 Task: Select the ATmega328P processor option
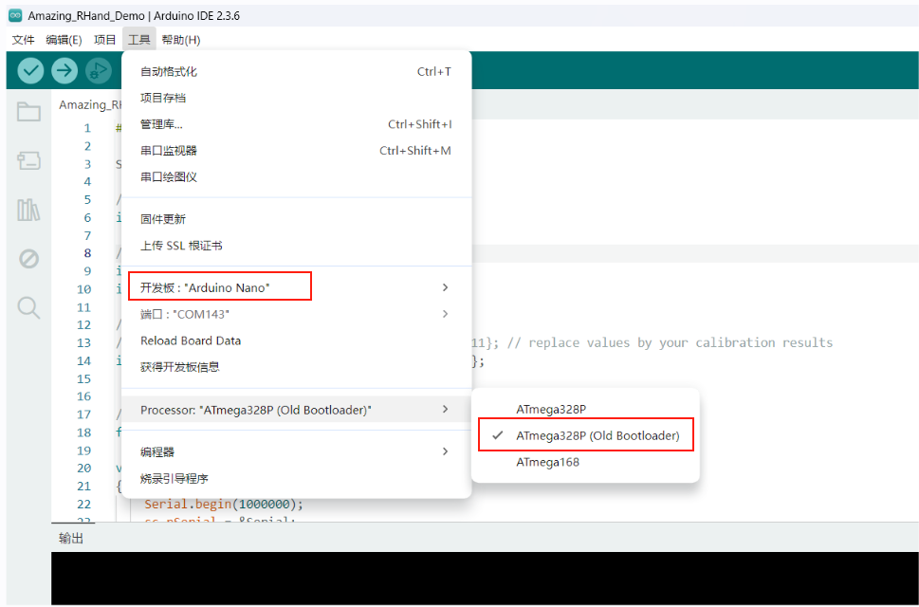585,409
